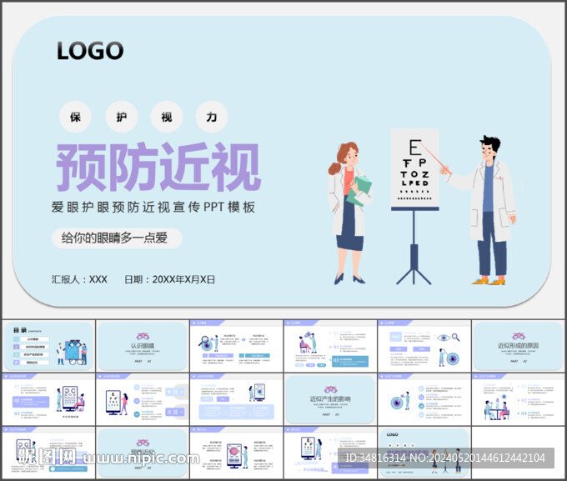The height and width of the screenshot is (481, 567).
Task: Click the date text 日期:20XX年X月X日
Action: tap(169, 279)
